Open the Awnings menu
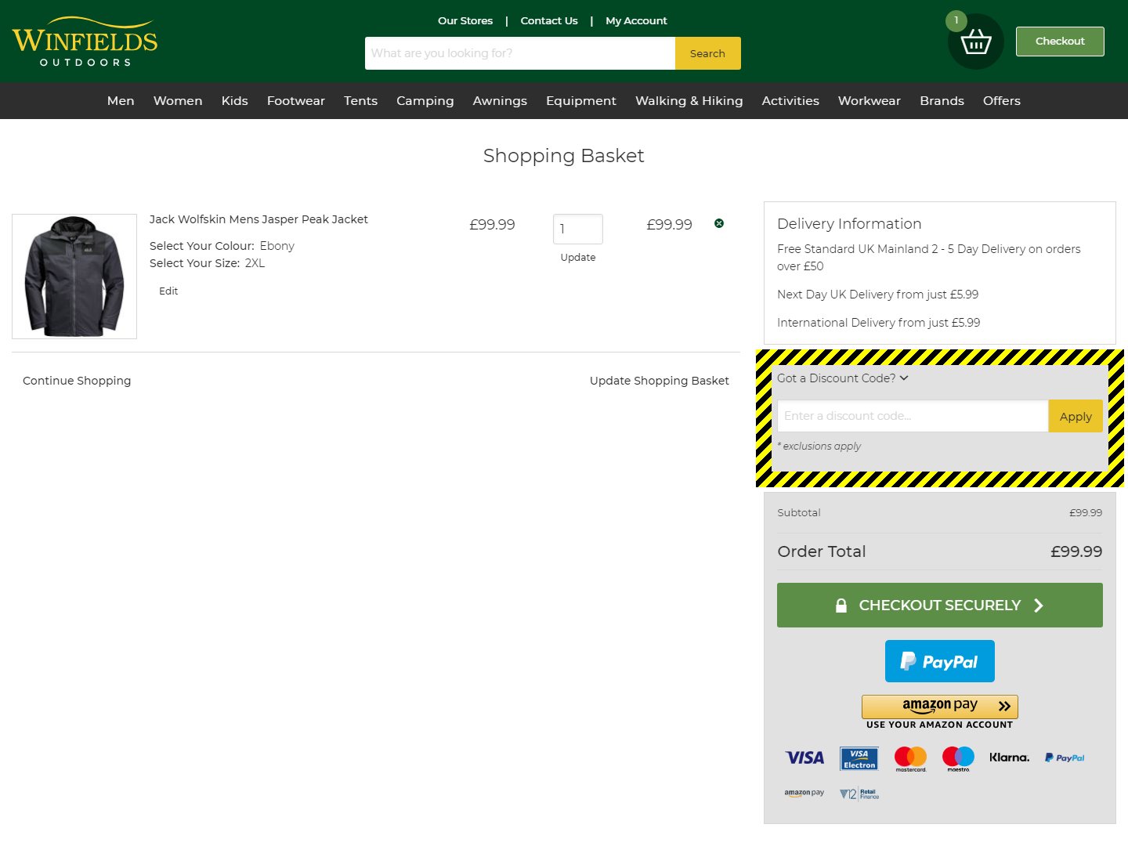The height and width of the screenshot is (846, 1128). [500, 100]
